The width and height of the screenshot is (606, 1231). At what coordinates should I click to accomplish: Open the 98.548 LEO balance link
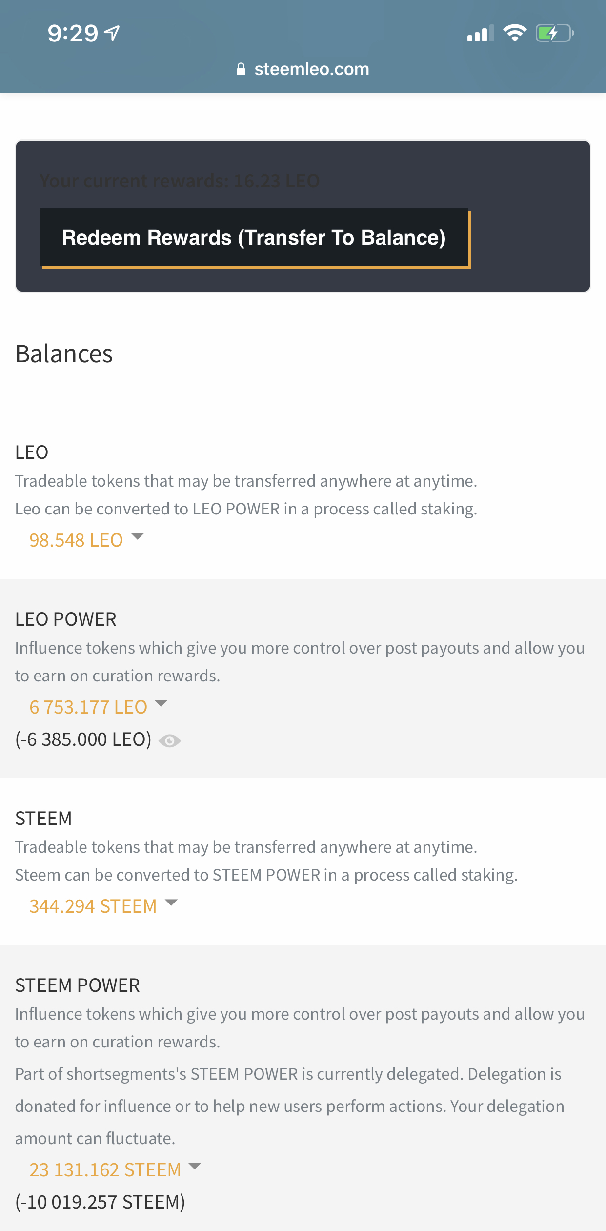point(76,540)
